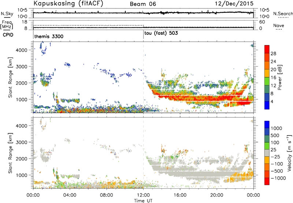Click the 16 tick on Power colorbar
This screenshot has height=203, width=293.
[273, 78]
